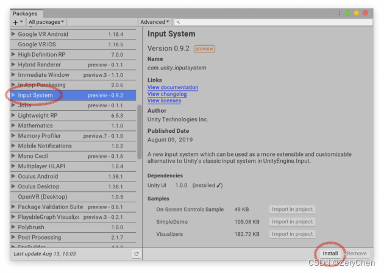Expand the Mathematics arrow

(13, 126)
